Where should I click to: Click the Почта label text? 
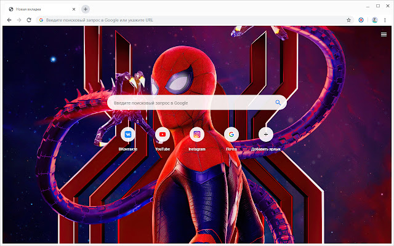231,149
